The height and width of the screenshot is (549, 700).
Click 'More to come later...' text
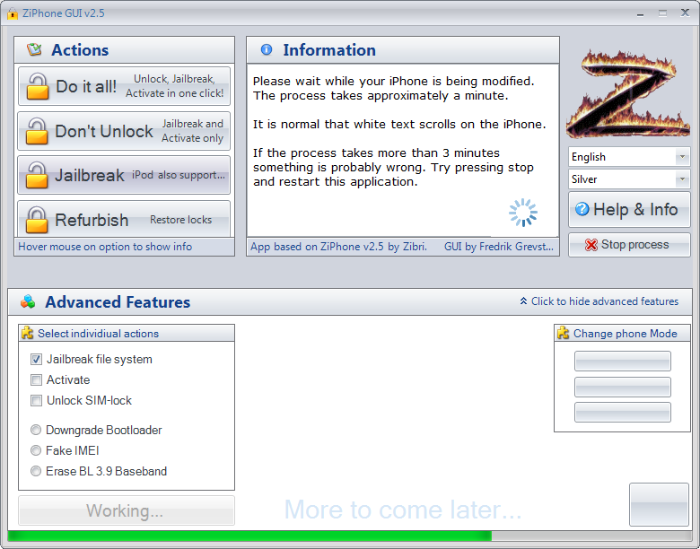pyautogui.click(x=403, y=510)
